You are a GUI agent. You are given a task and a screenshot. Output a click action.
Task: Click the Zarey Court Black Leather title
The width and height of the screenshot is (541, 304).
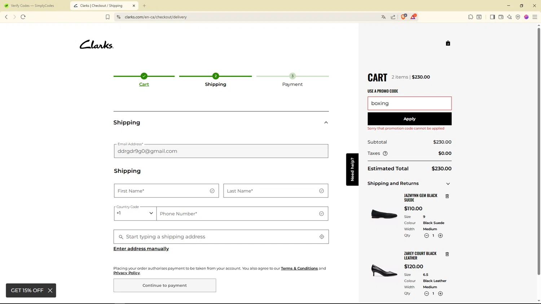420,256
